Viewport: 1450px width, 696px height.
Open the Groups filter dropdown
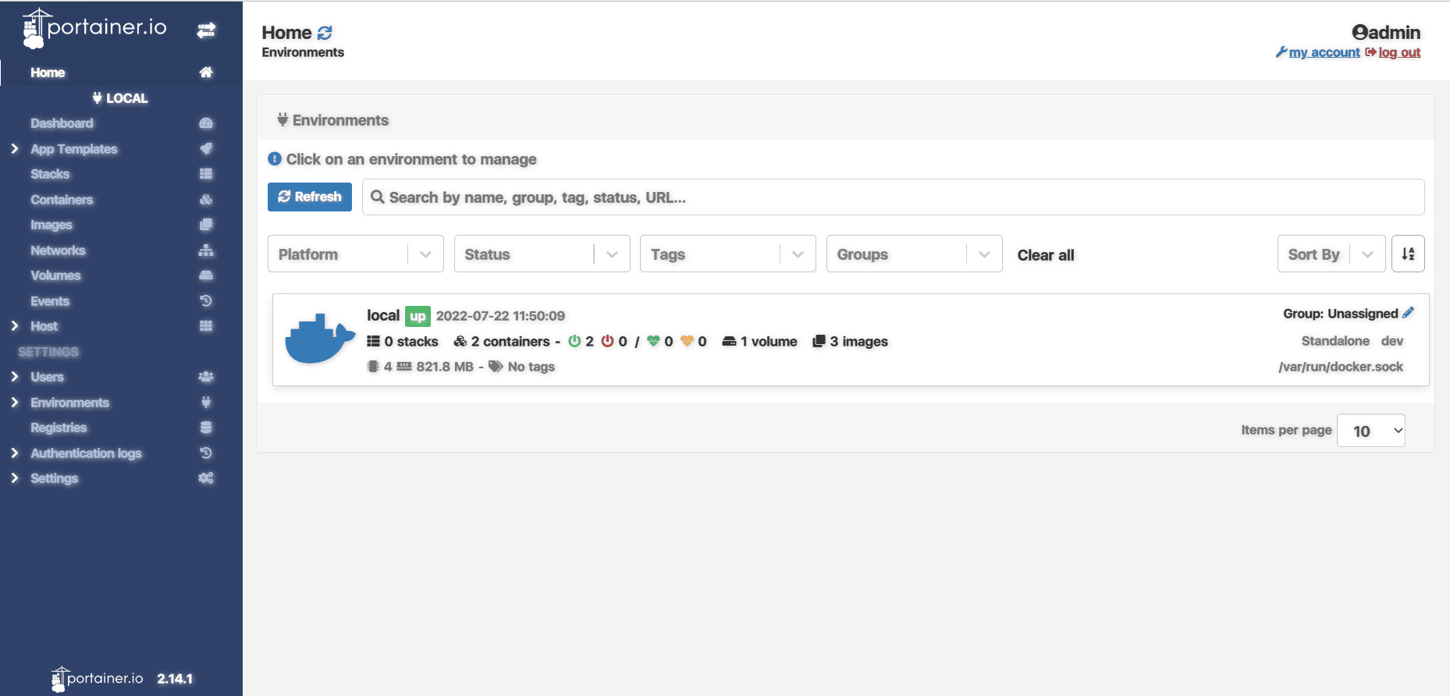coord(914,254)
